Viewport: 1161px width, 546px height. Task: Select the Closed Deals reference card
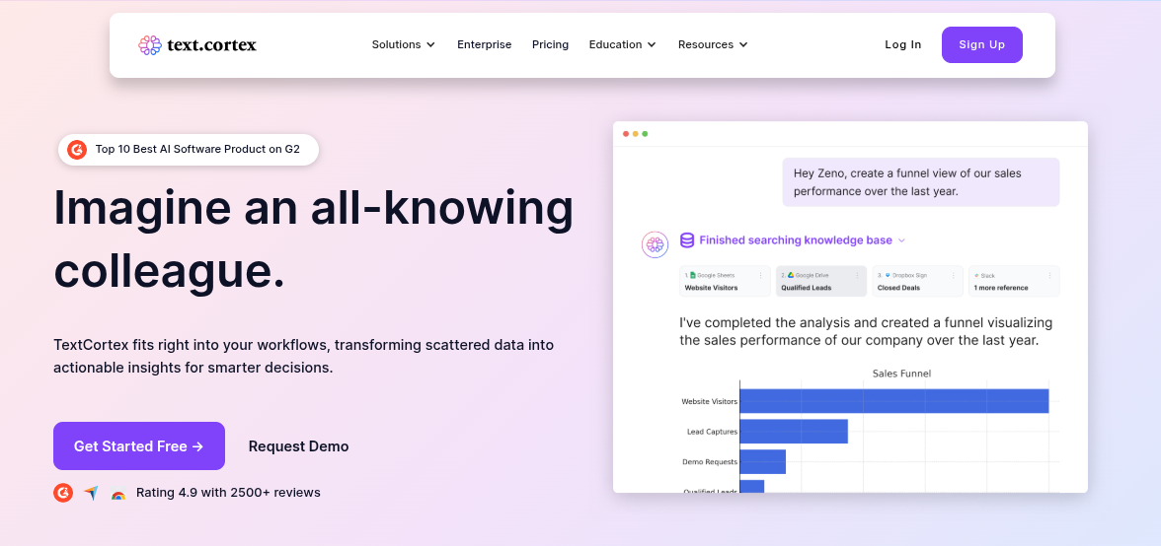(x=917, y=281)
